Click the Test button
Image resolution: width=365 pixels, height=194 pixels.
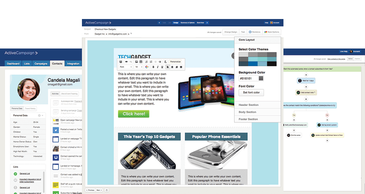pyautogui.click(x=243, y=32)
